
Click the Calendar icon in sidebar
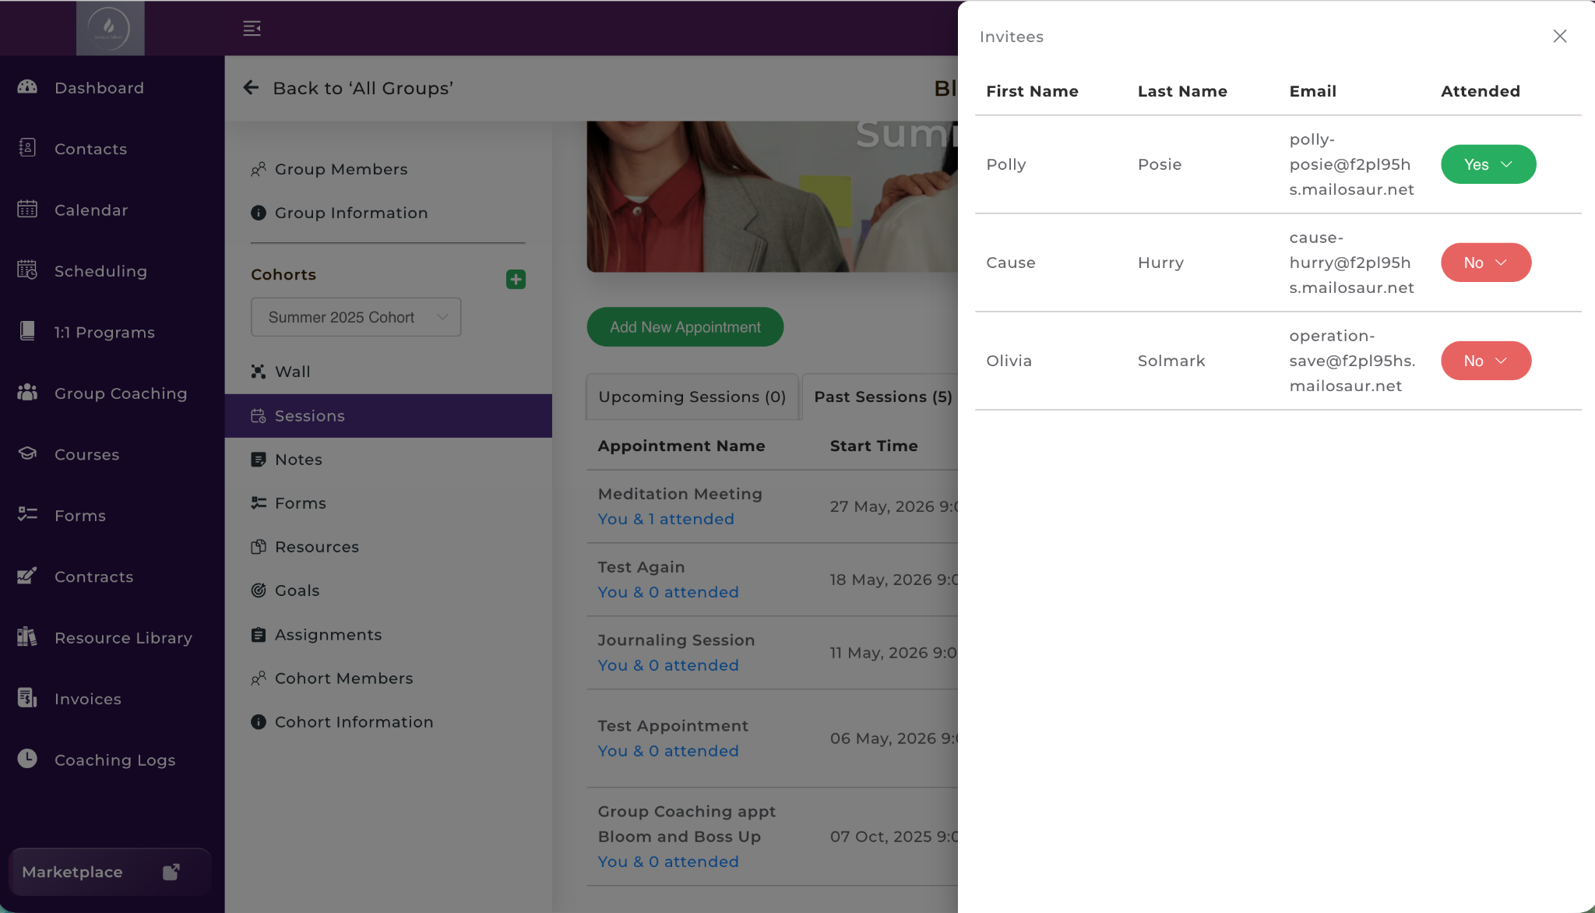[27, 210]
